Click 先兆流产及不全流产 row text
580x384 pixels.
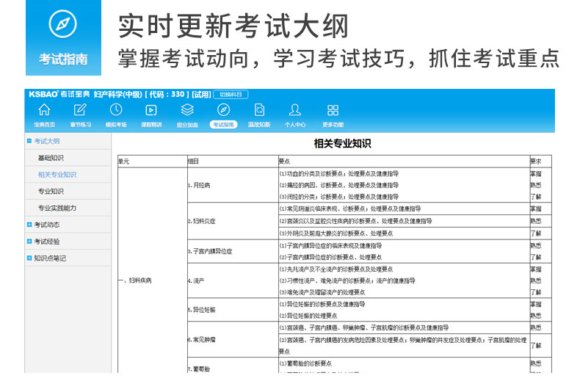tap(336, 269)
